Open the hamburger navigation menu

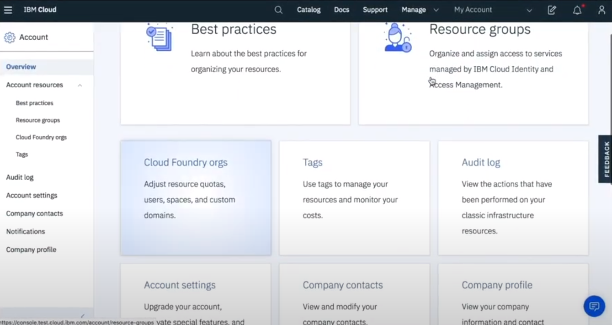8,10
